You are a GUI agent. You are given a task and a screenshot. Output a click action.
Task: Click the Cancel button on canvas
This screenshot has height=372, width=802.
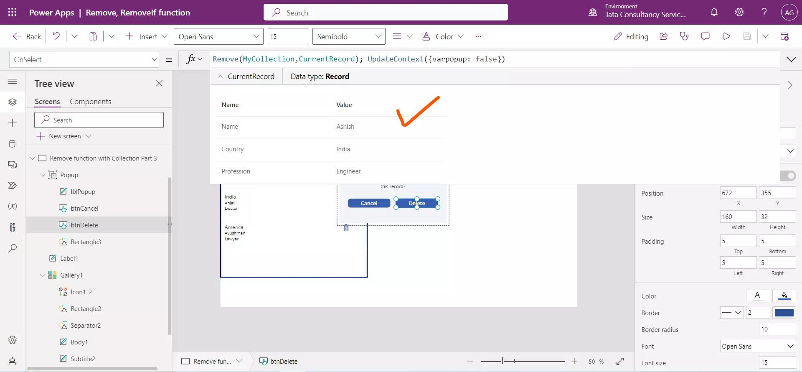coord(369,203)
